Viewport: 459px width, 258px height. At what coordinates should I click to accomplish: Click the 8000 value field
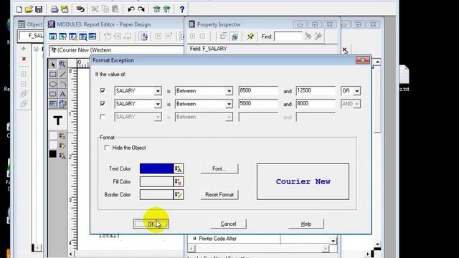316,103
